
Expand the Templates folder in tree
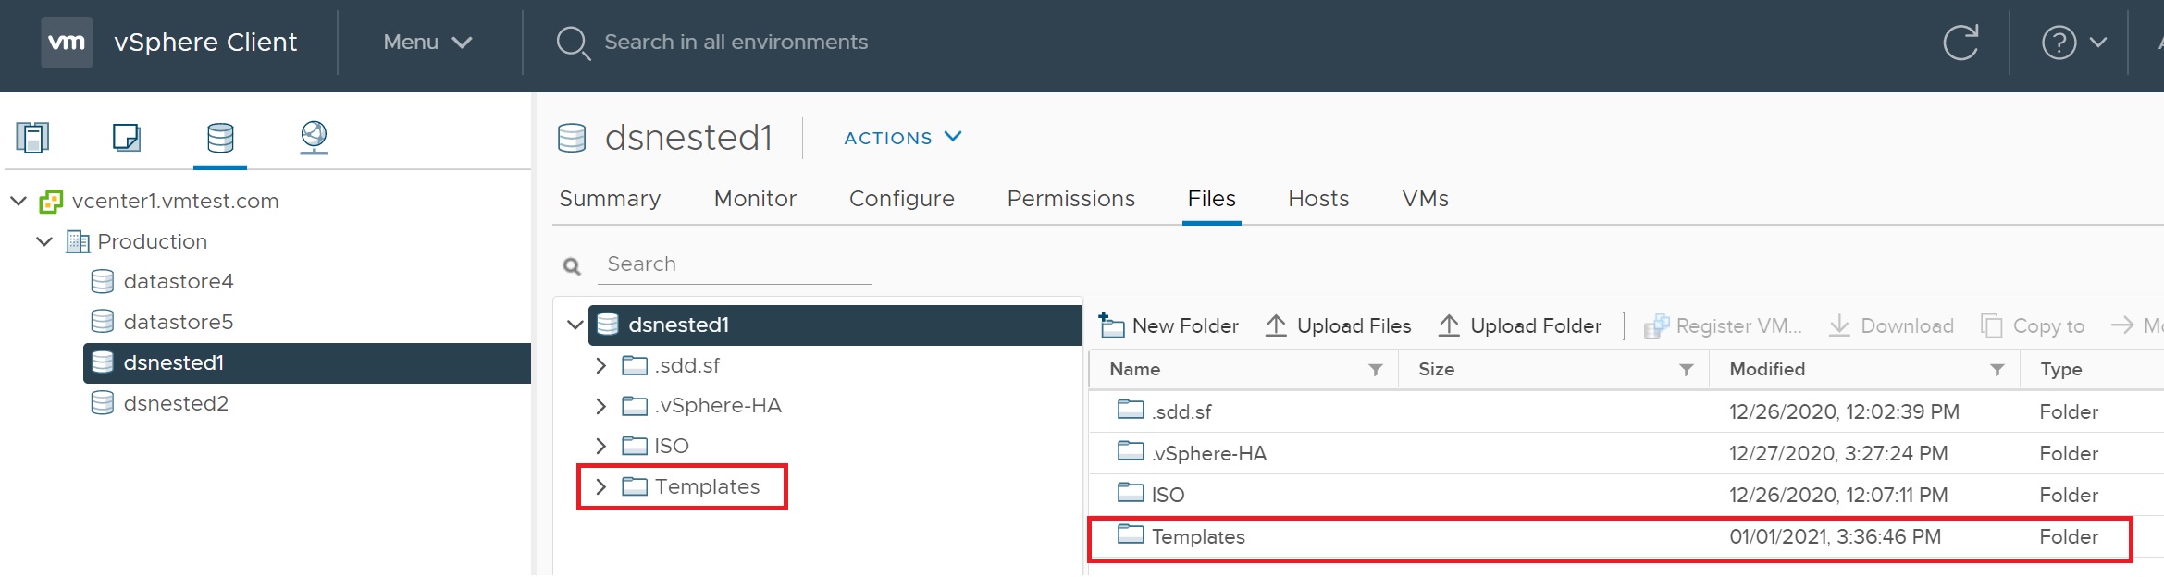point(601,487)
